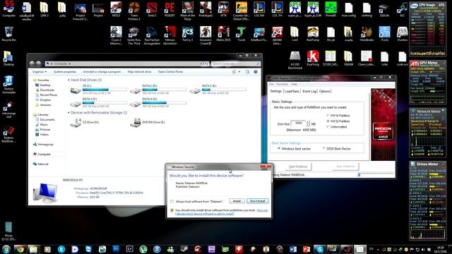The height and width of the screenshot is (254, 452).
Task: Open the AS SSD Benchmark icon
Action: pos(295,60)
